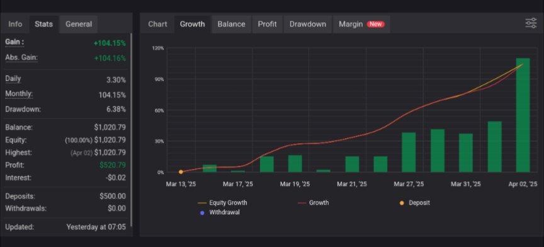The height and width of the screenshot is (247, 544).
Task: Select the Stats tab
Action: tap(43, 24)
